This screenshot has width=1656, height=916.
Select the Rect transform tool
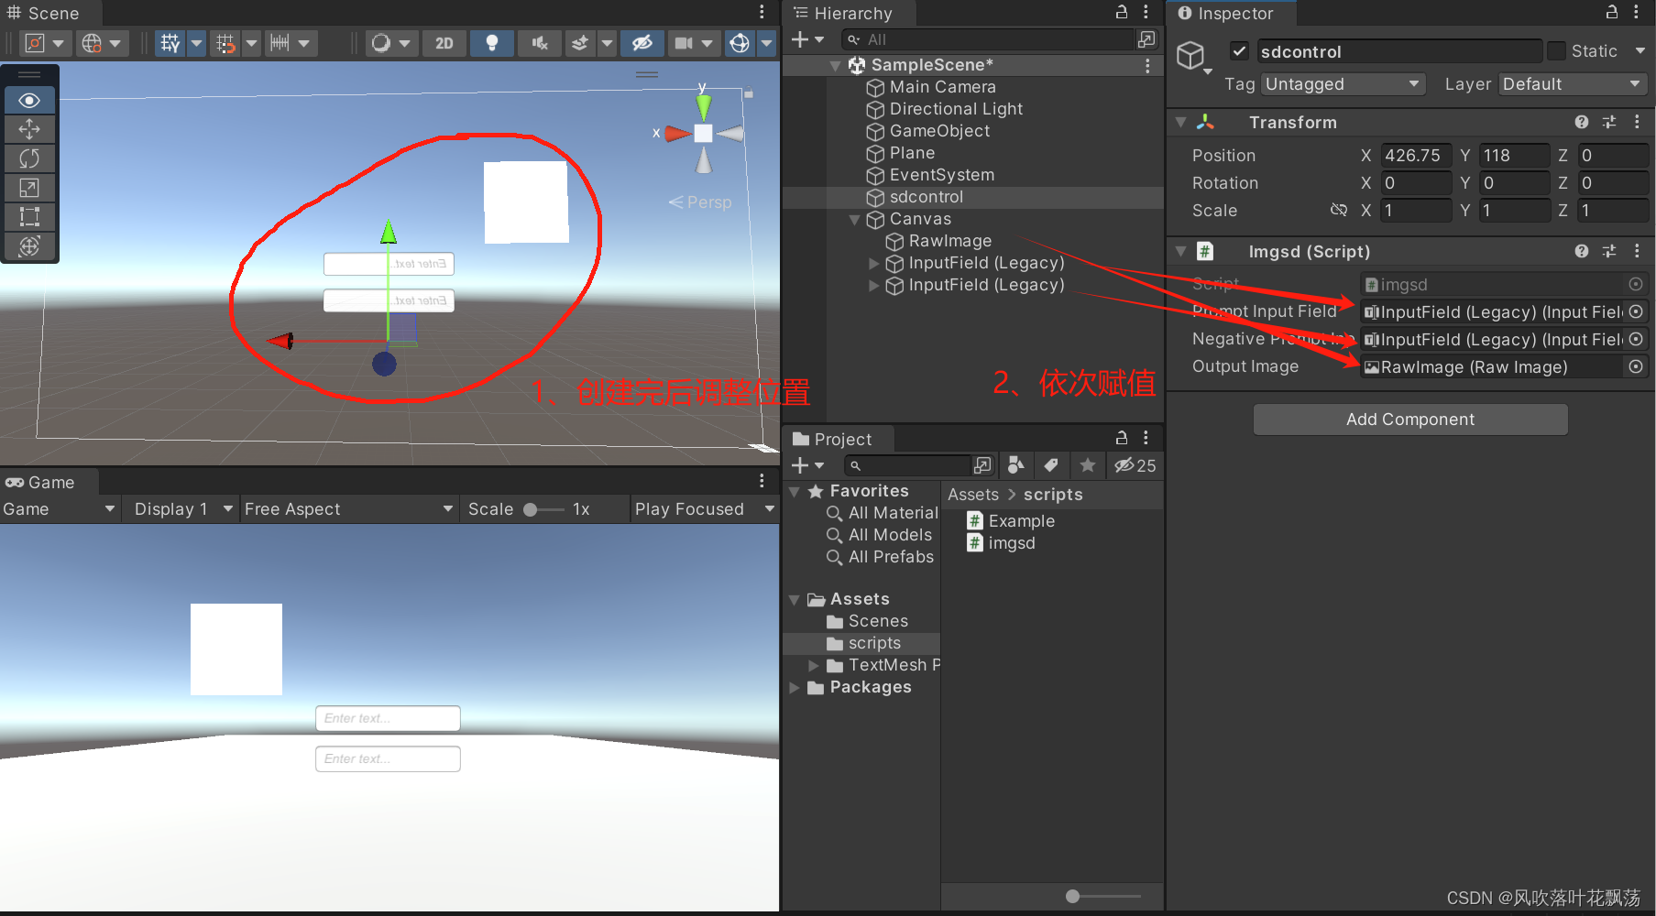coord(28,216)
